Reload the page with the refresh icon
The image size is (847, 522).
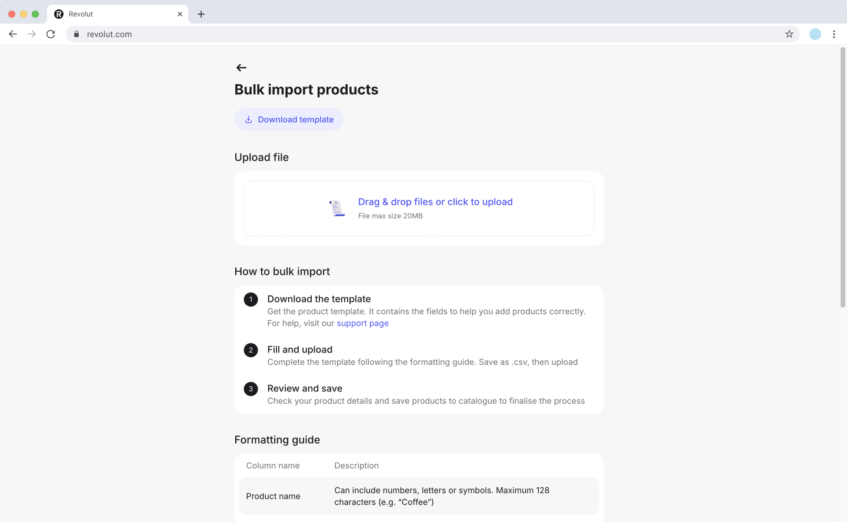(x=51, y=34)
